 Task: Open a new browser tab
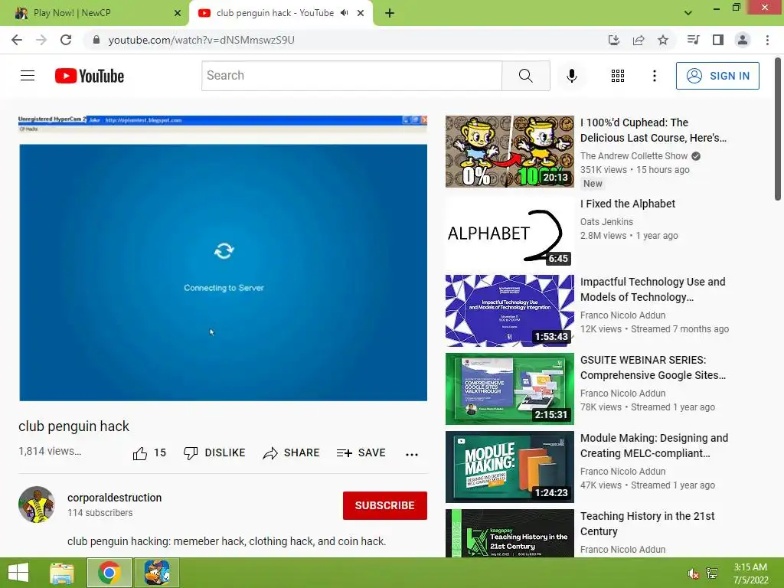(390, 14)
